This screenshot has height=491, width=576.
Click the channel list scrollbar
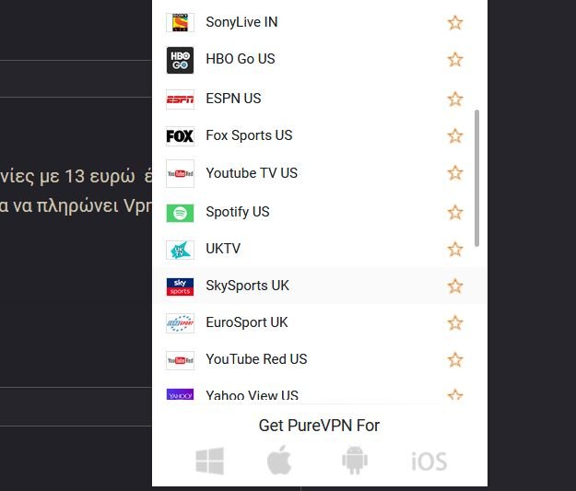click(476, 178)
